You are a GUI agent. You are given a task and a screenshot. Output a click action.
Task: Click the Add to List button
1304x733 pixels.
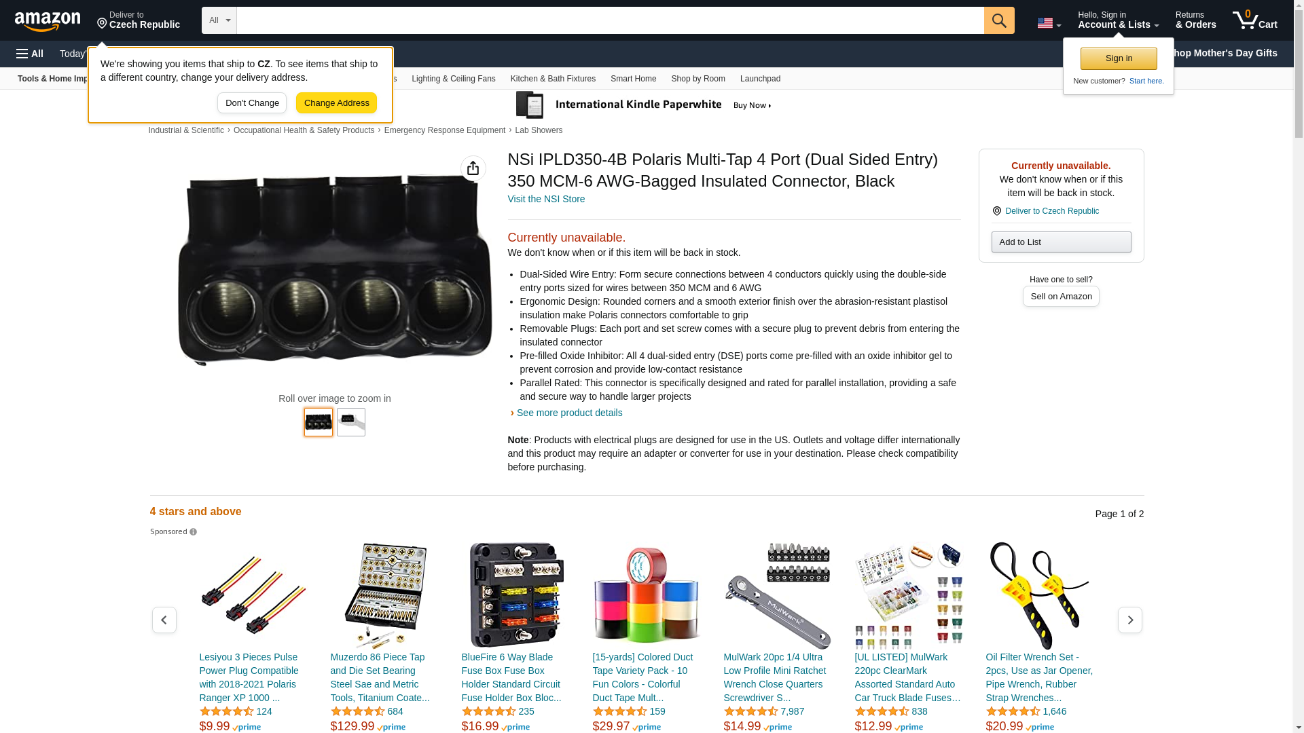pyautogui.click(x=1061, y=242)
